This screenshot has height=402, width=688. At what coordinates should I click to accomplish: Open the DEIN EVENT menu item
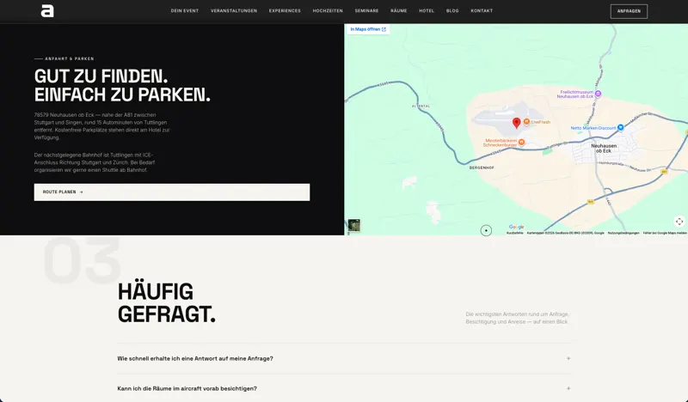(185, 11)
